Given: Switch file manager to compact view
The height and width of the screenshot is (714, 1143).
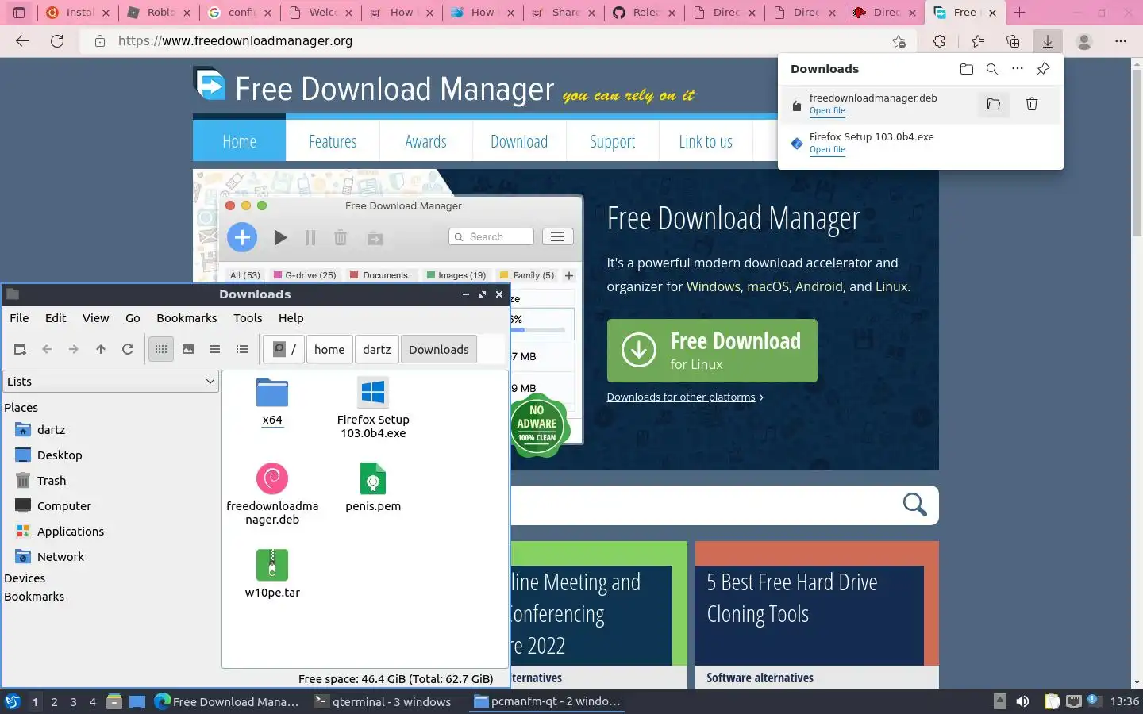Looking at the screenshot, I should 215,349.
